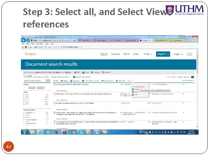Open Internet Explorer from the taskbar
The image size is (209, 156).
pos(40,132)
